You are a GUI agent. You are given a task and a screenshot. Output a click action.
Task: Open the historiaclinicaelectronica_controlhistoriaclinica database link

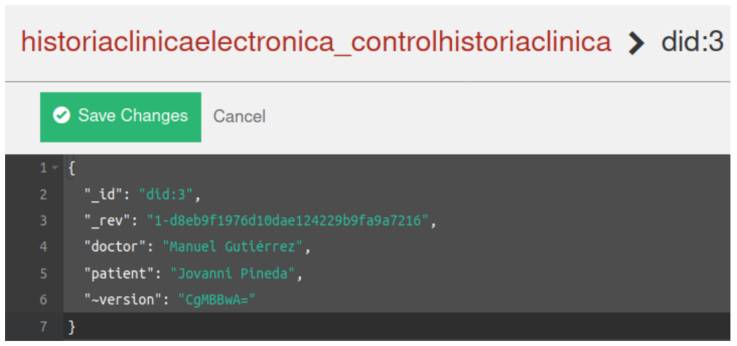click(316, 42)
